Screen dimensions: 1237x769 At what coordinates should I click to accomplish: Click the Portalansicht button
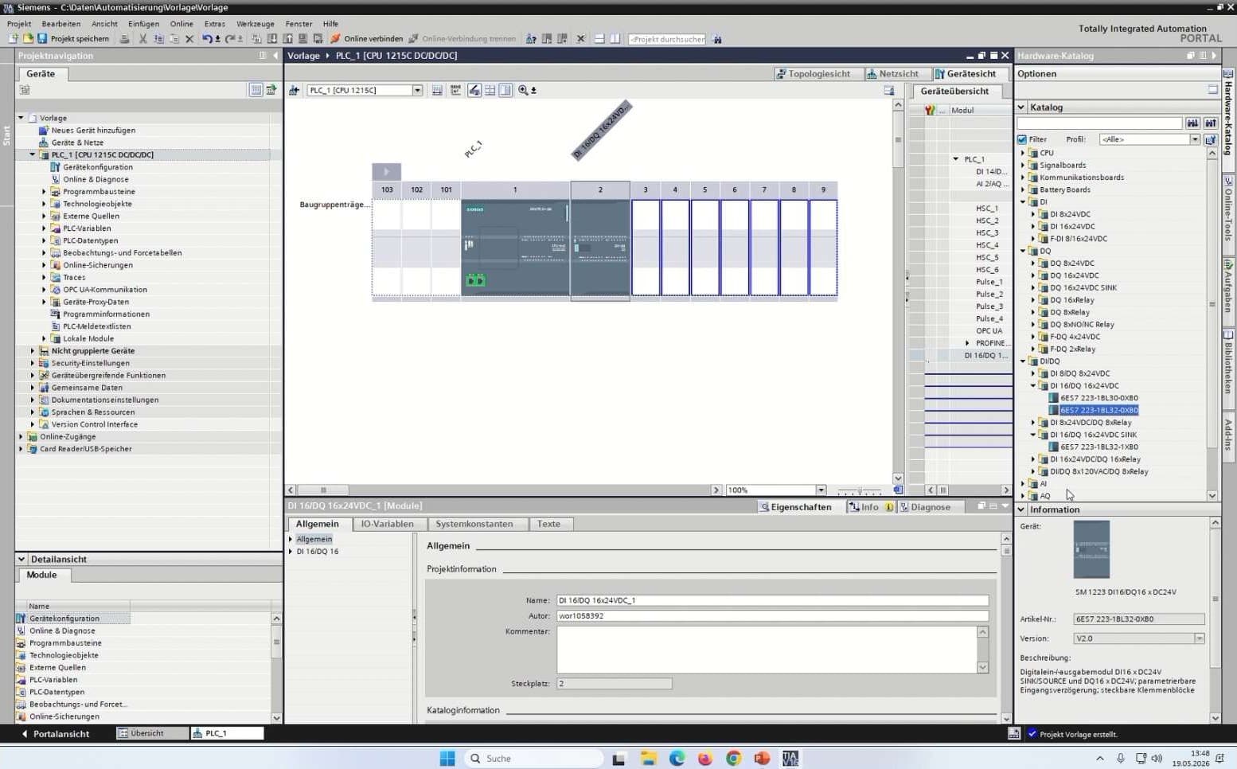pyautogui.click(x=56, y=734)
